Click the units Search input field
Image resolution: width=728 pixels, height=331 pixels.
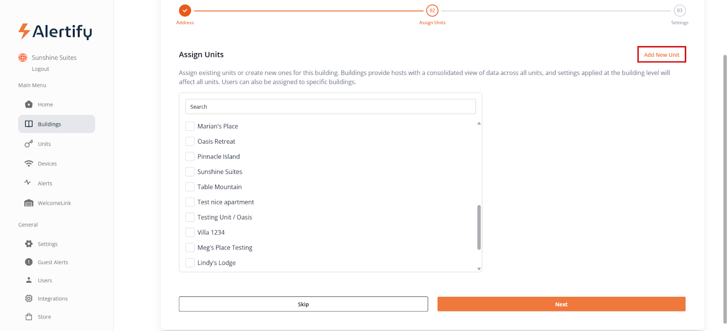[x=330, y=106]
